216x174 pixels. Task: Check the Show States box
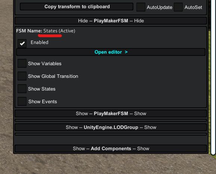pyautogui.click(x=22, y=89)
